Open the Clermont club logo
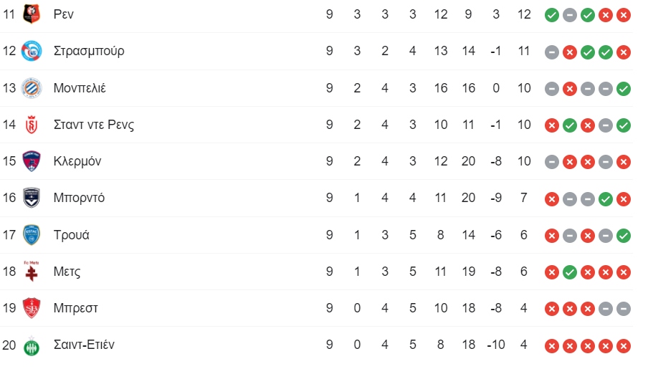648x369 pixels. 32,161
